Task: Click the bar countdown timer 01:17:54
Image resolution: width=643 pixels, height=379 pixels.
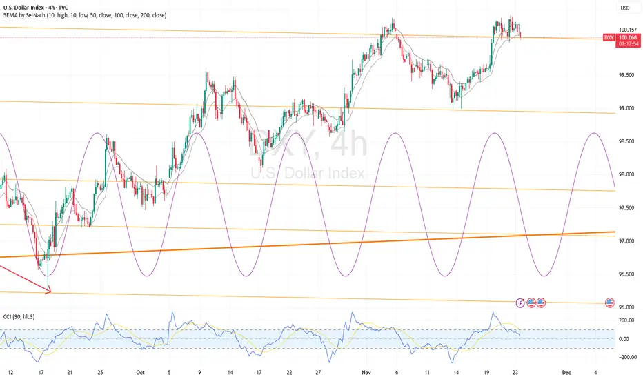Action: [x=628, y=44]
